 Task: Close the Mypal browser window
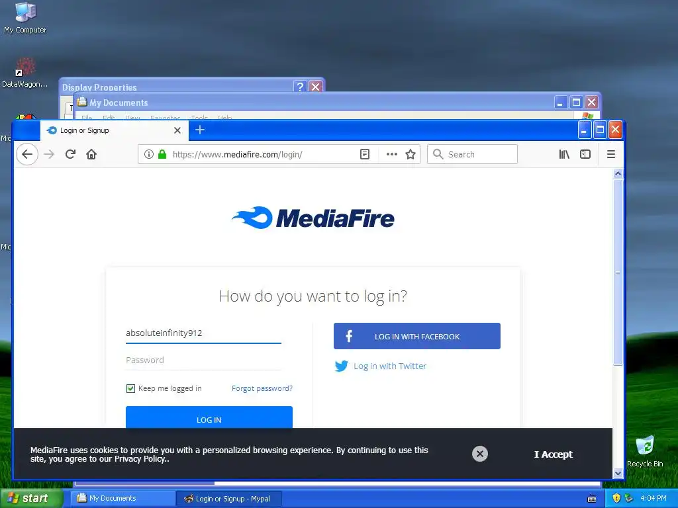tap(615, 130)
